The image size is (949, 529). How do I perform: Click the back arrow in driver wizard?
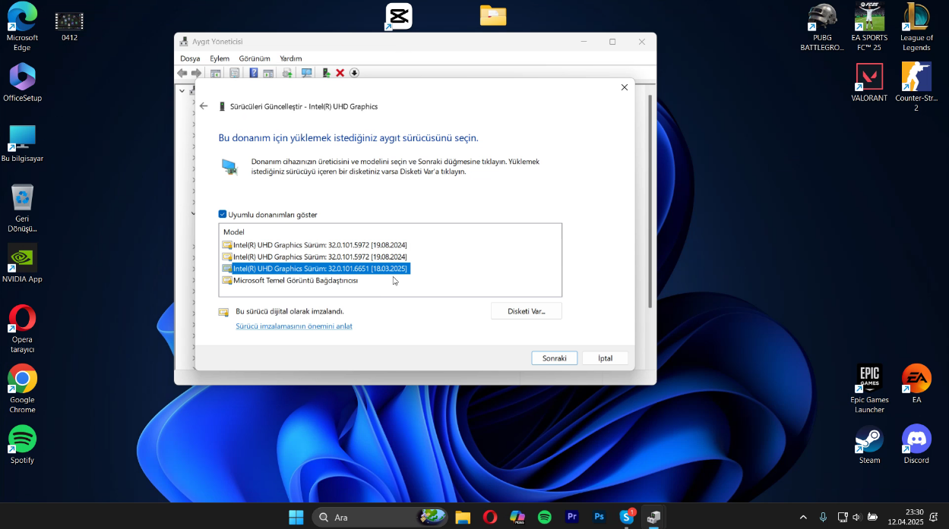coord(204,106)
